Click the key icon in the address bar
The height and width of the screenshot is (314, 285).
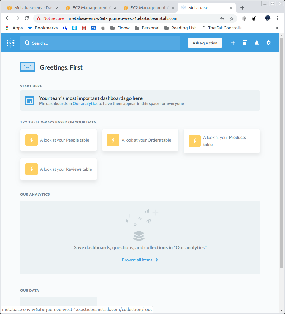tap(222, 18)
